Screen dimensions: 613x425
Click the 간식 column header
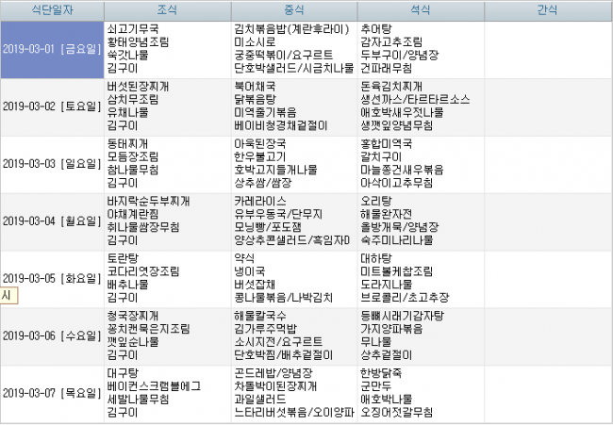point(548,10)
